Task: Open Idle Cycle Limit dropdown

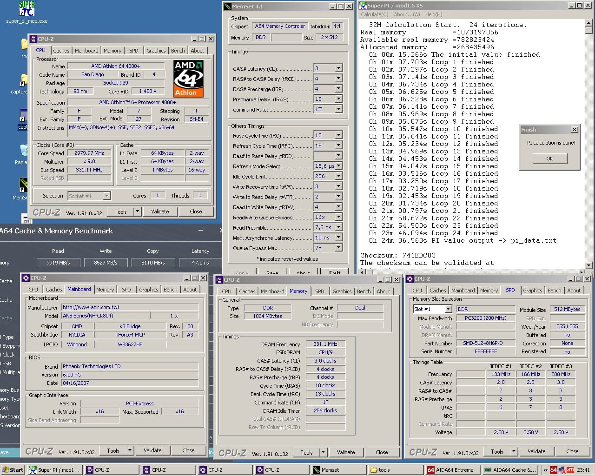Action: point(338,176)
